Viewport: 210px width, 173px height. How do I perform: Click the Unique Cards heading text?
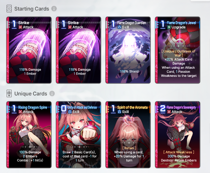31,94
